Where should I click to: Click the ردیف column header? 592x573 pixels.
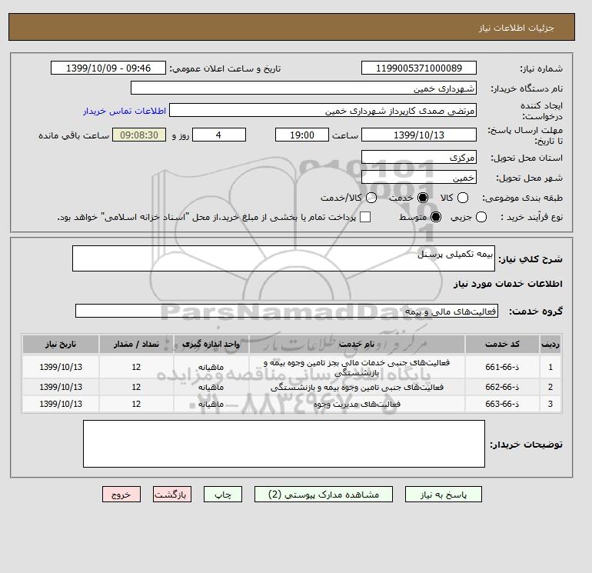point(550,344)
